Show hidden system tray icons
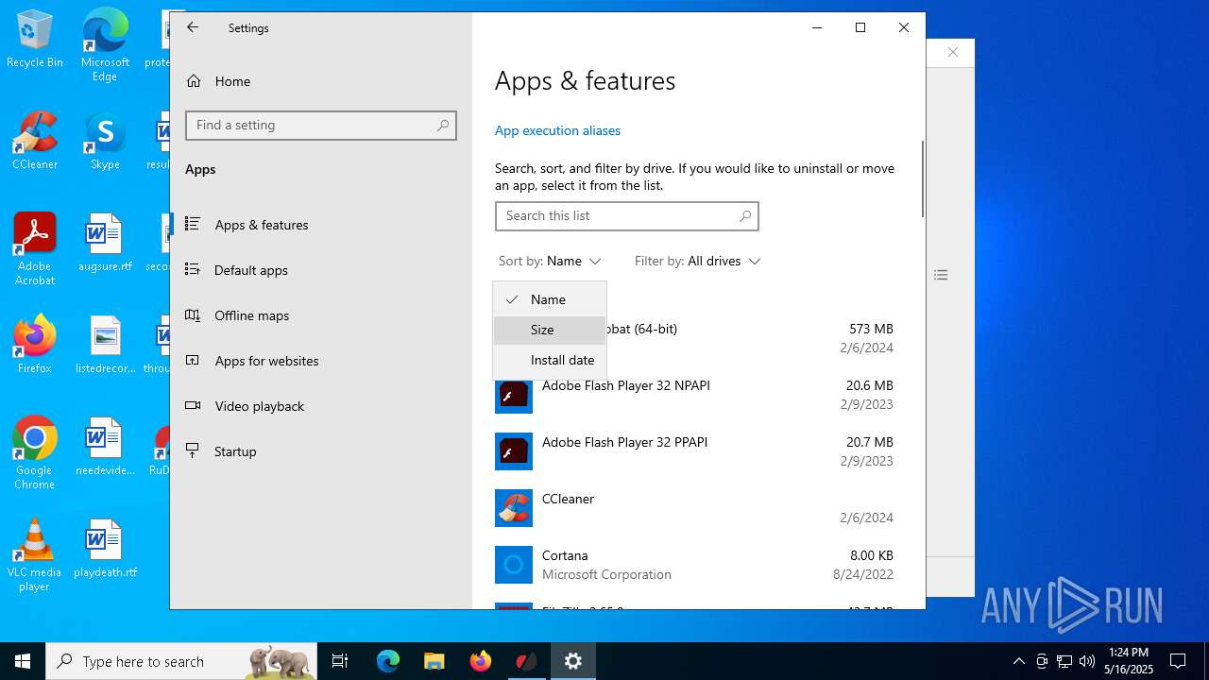The image size is (1209, 680). pyautogui.click(x=1018, y=661)
